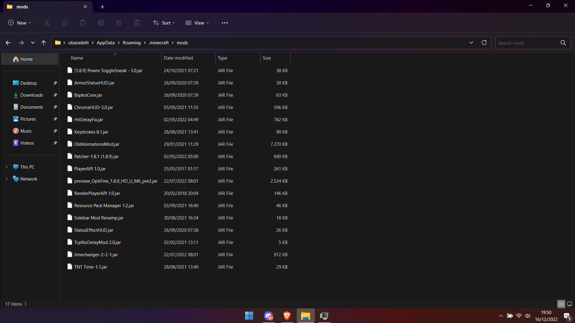This screenshot has width=575, height=323.
Task: Click File Explorer taskbar icon
Action: [x=306, y=316]
